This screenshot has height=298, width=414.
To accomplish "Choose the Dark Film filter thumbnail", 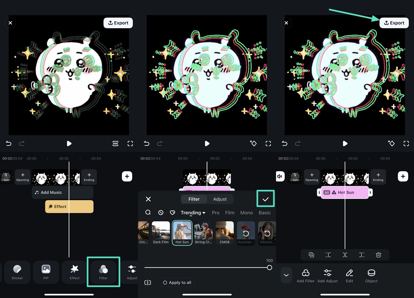I will [x=161, y=233].
